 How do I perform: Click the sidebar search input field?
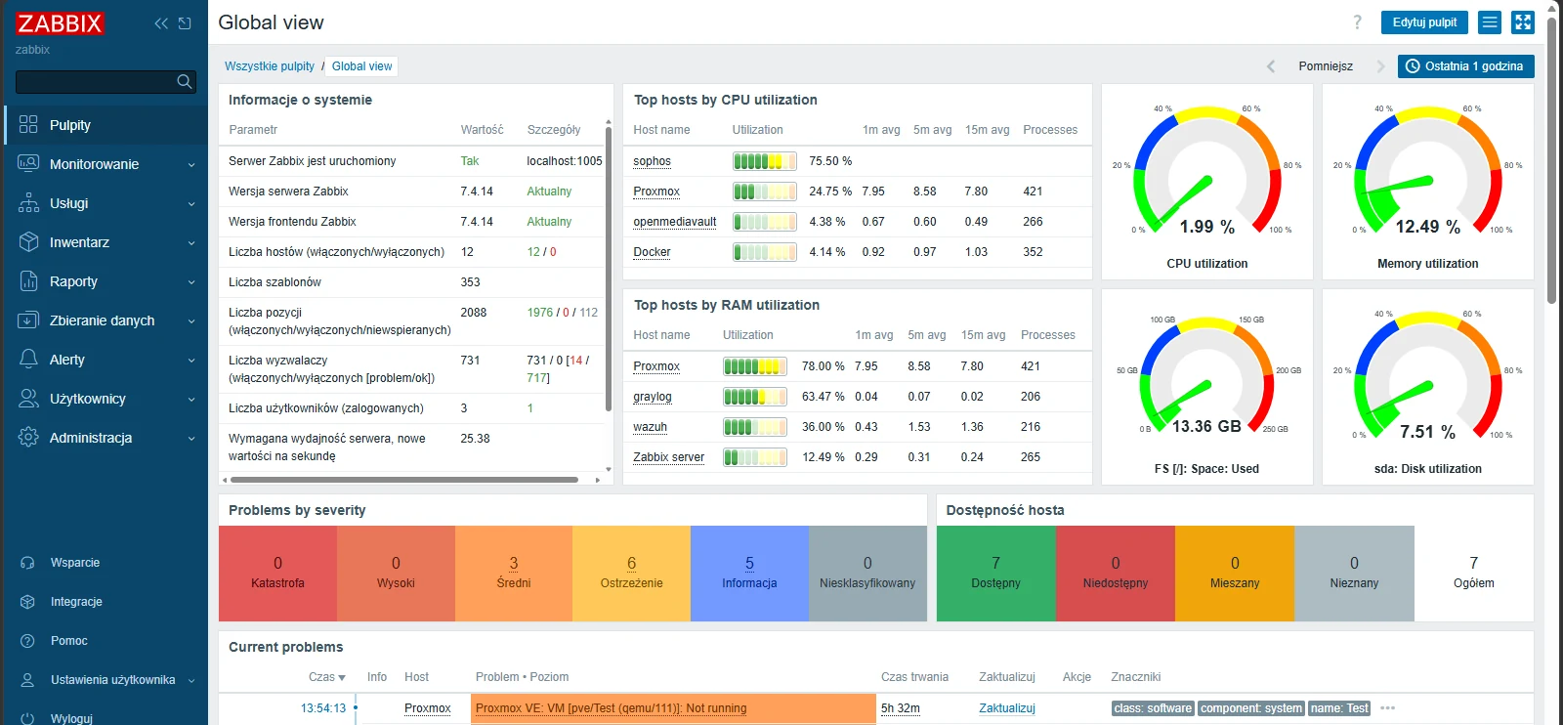96,82
